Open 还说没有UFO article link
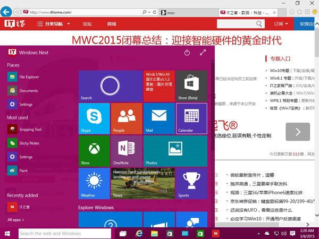 [x=261, y=210]
